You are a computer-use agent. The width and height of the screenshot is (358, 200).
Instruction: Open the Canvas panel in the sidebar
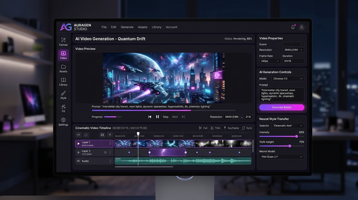(63, 42)
